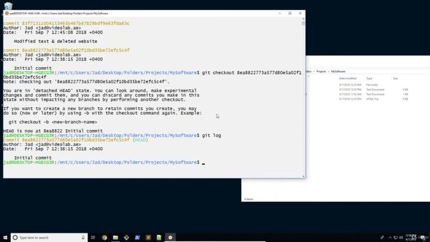430x242 pixels.
Task: Click the diamond-shaped taskbar app icon
Action: coord(126,237)
